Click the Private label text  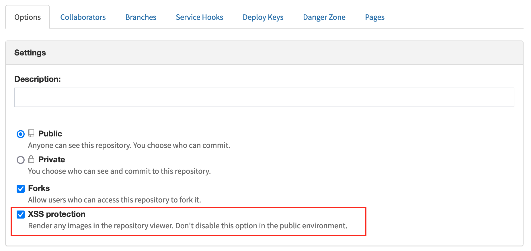pos(52,159)
